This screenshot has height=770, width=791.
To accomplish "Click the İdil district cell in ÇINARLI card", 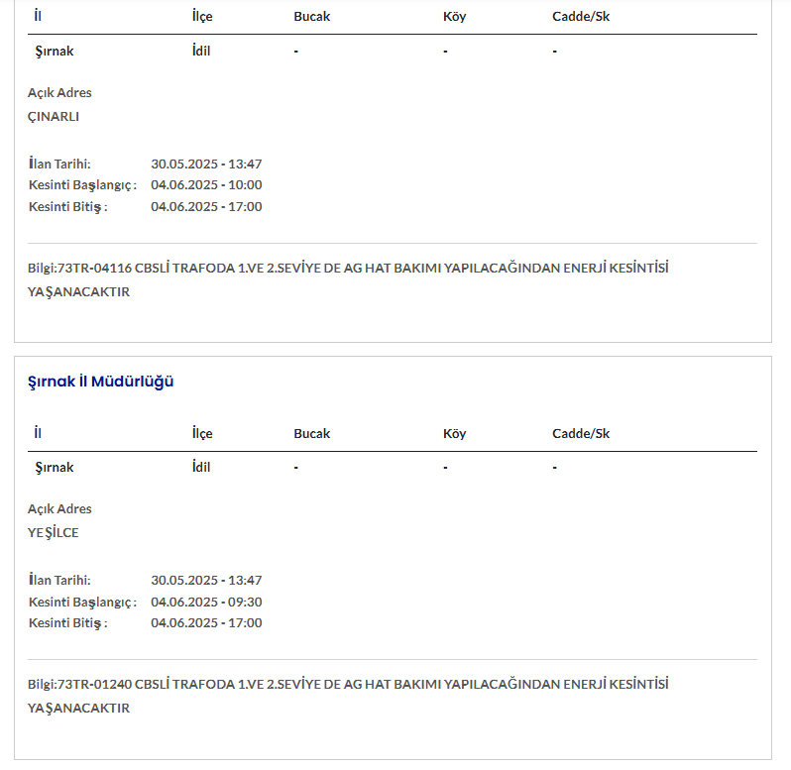I will click(x=201, y=51).
